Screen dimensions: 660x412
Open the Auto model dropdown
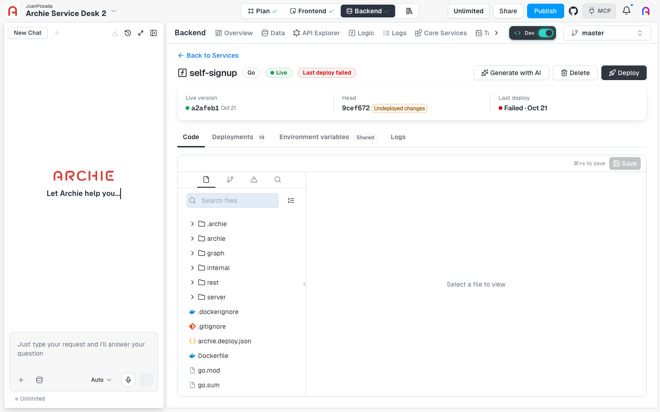[x=101, y=380]
